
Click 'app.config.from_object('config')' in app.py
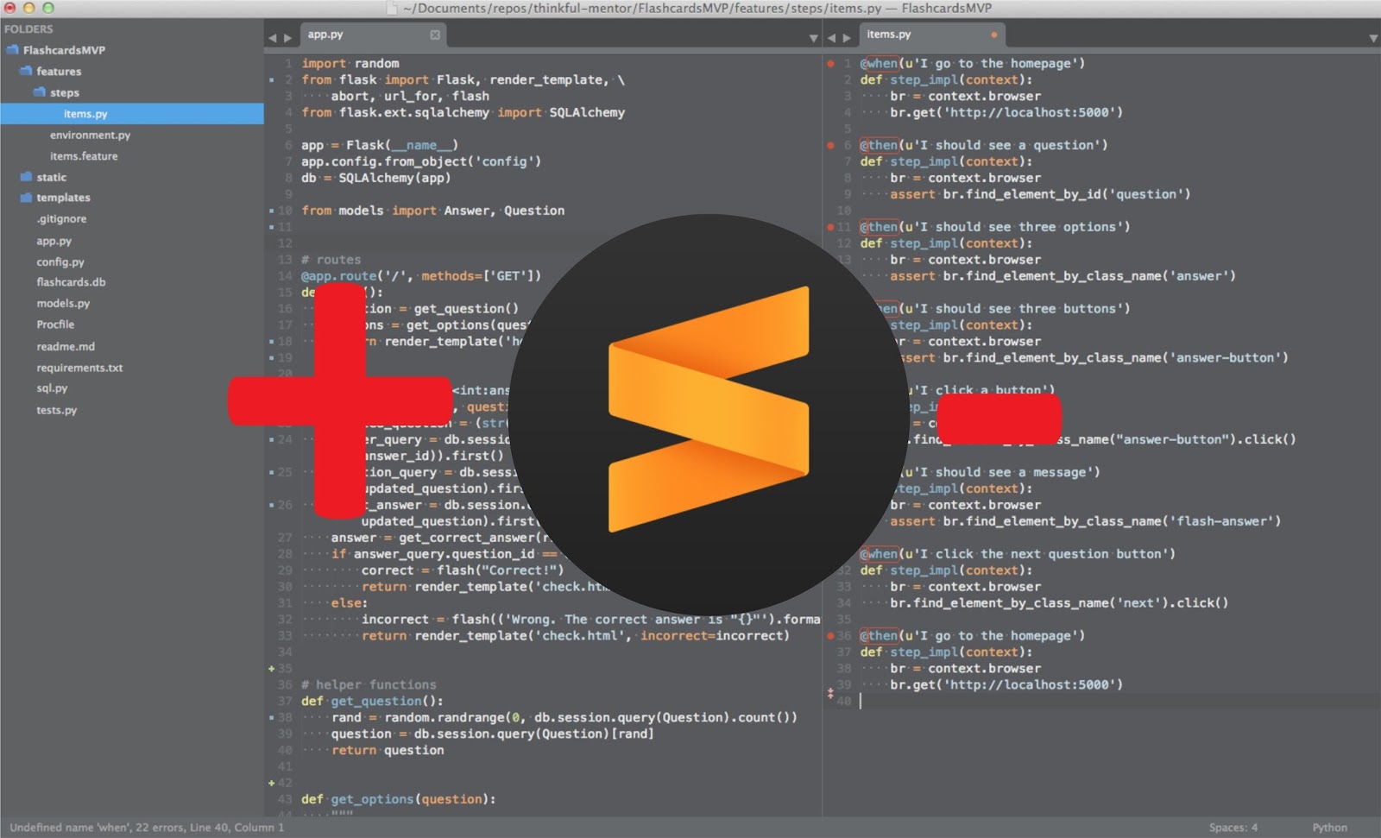421,162
